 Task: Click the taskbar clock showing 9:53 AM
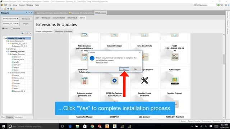coord(224,126)
